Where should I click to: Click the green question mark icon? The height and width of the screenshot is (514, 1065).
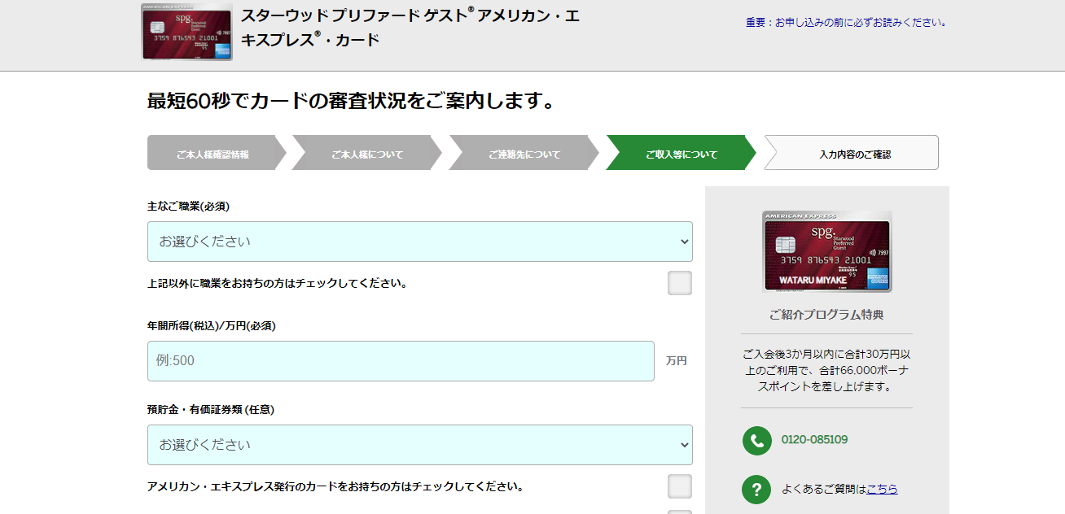pyautogui.click(x=756, y=490)
